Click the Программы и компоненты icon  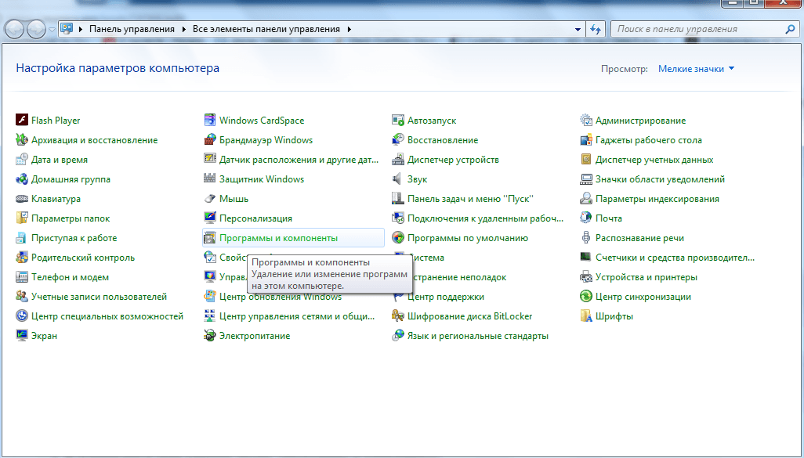(210, 238)
